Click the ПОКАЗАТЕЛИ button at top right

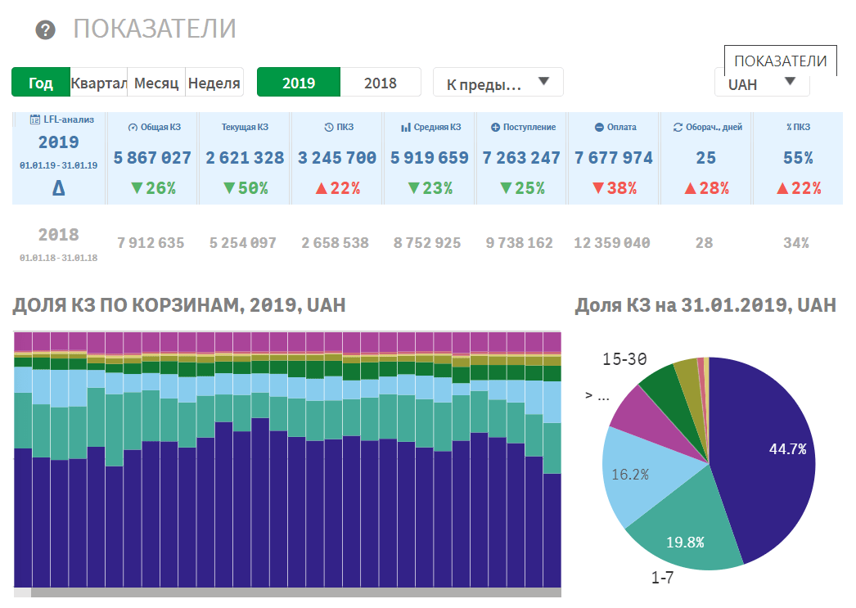tap(780, 61)
